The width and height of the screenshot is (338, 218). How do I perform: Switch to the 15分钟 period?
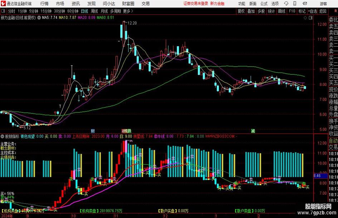coord(46,11)
